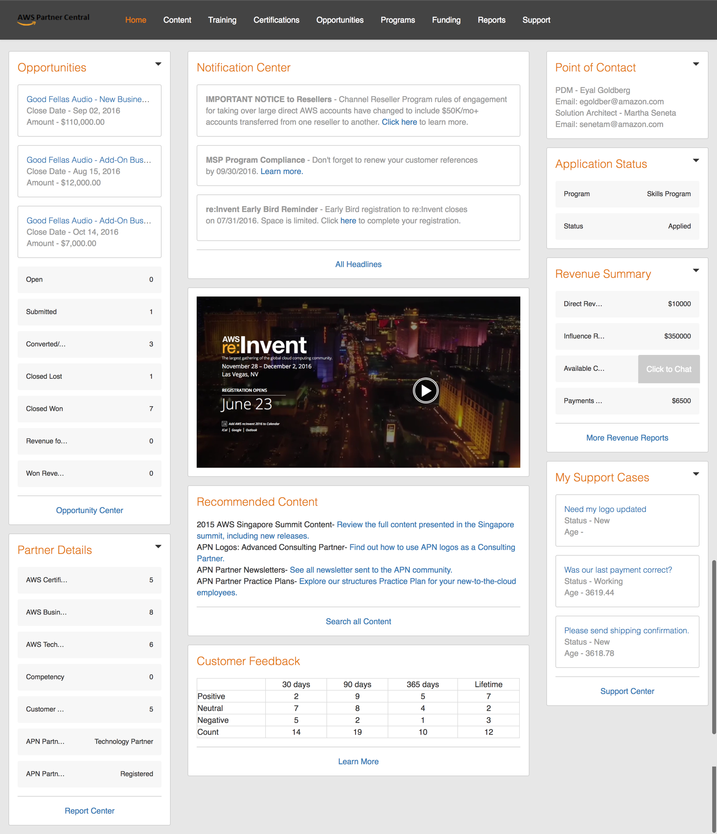Open Good Fellas Audio - New Business opportunity
Screen dimensions: 717x834
point(88,99)
